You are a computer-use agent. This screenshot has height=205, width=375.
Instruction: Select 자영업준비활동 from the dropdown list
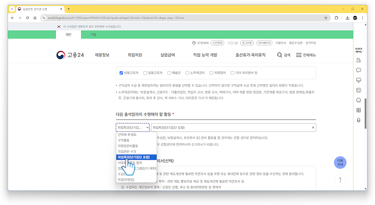point(136,146)
